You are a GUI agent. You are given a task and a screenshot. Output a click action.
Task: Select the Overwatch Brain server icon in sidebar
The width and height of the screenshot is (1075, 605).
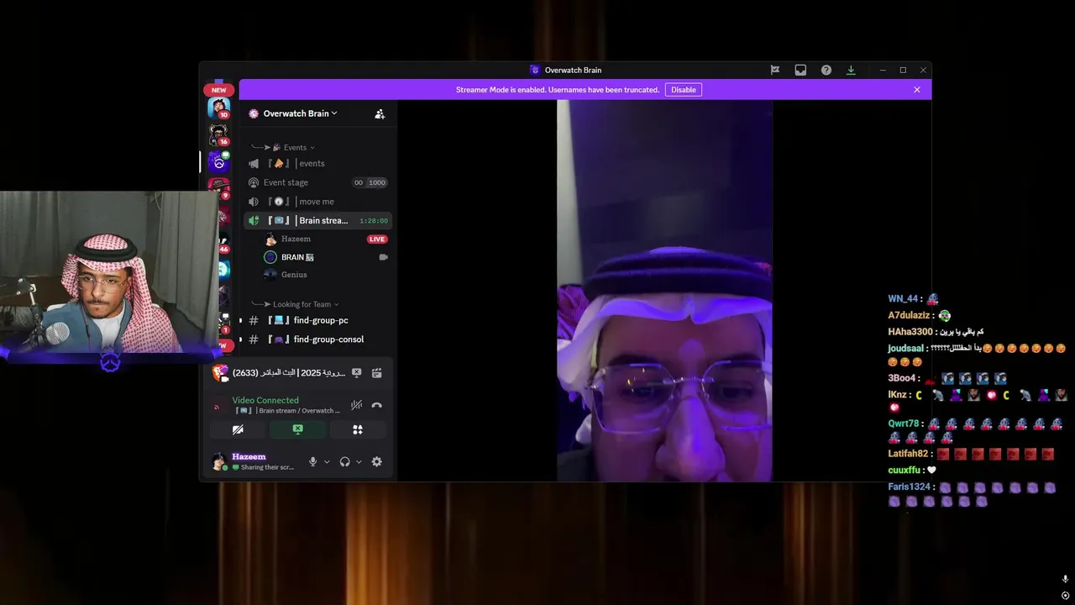point(219,162)
